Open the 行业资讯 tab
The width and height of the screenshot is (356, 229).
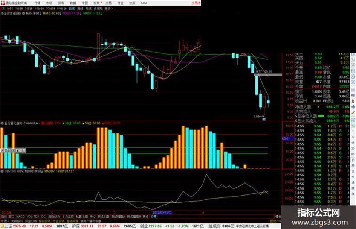[x=59, y=221]
